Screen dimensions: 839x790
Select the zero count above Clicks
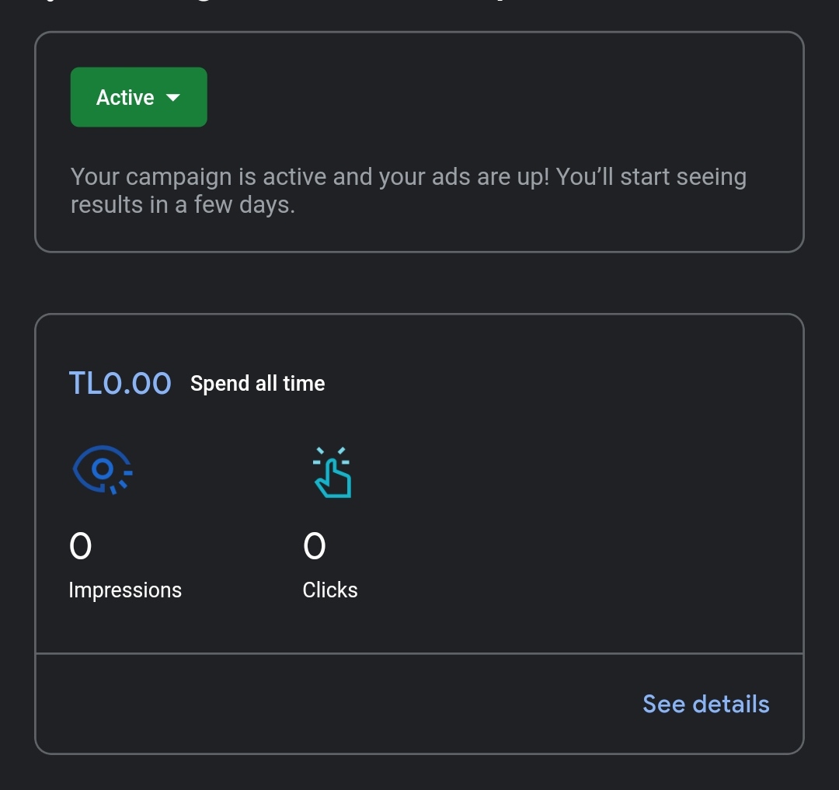pyautogui.click(x=314, y=546)
